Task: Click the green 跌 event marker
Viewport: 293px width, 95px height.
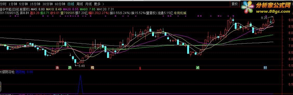Action: pos(70,67)
